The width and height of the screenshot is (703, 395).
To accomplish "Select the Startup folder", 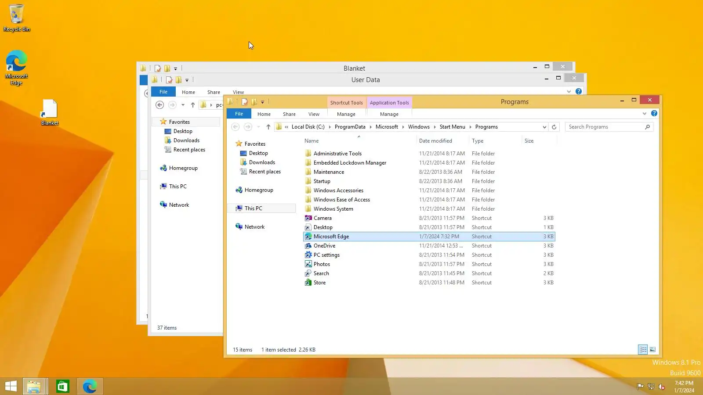I will coord(322,181).
